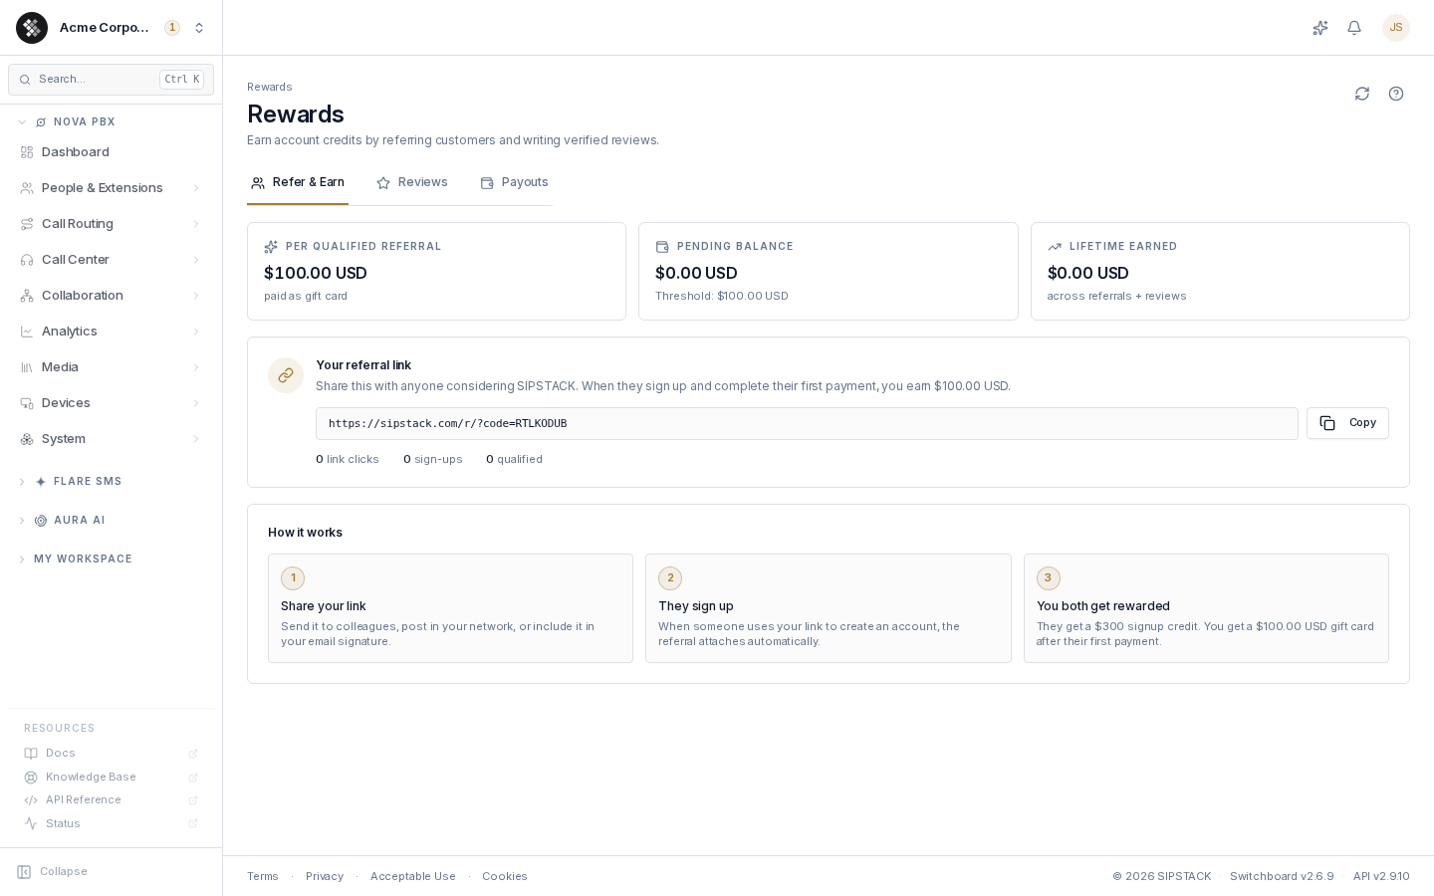Click the Call Center headset icon

coord(27,260)
